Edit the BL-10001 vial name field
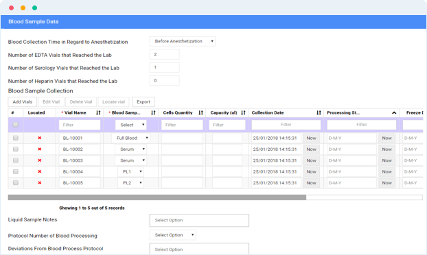This screenshot has height=255, width=427. click(x=80, y=138)
